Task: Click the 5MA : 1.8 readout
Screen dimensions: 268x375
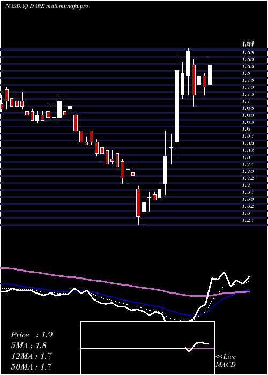Action: [x=29, y=346]
